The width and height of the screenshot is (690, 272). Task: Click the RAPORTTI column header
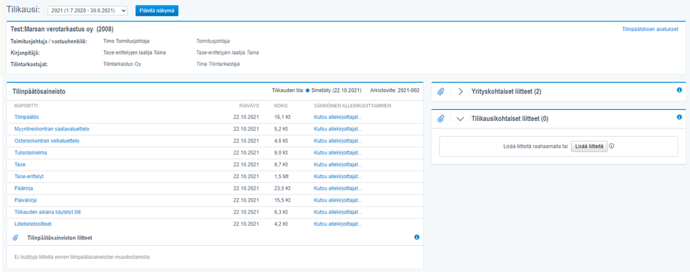click(26, 106)
